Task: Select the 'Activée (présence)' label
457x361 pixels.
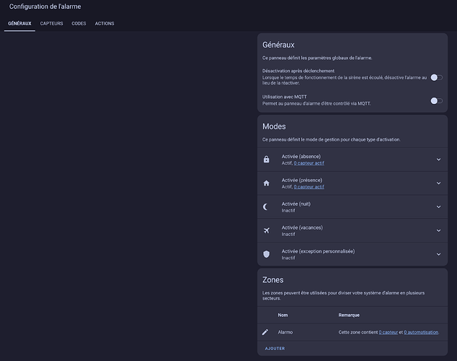Action: [302, 180]
